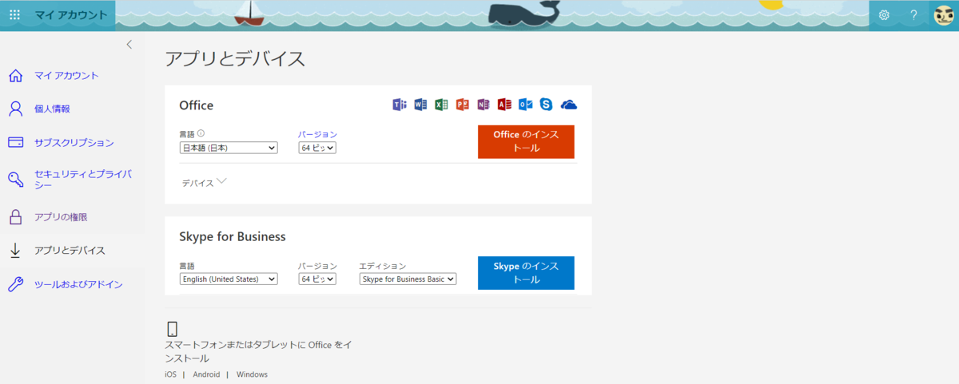Open サブスクリプション in the sidebar
This screenshot has height=384, width=959.
(74, 143)
